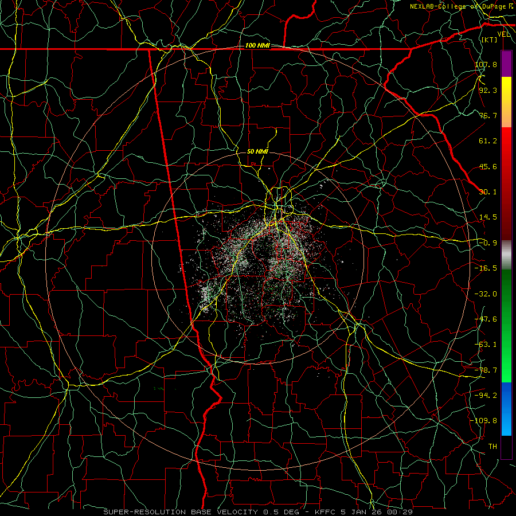Pick the blue segment of the color bar
This screenshot has height=516, width=516.
[506, 409]
